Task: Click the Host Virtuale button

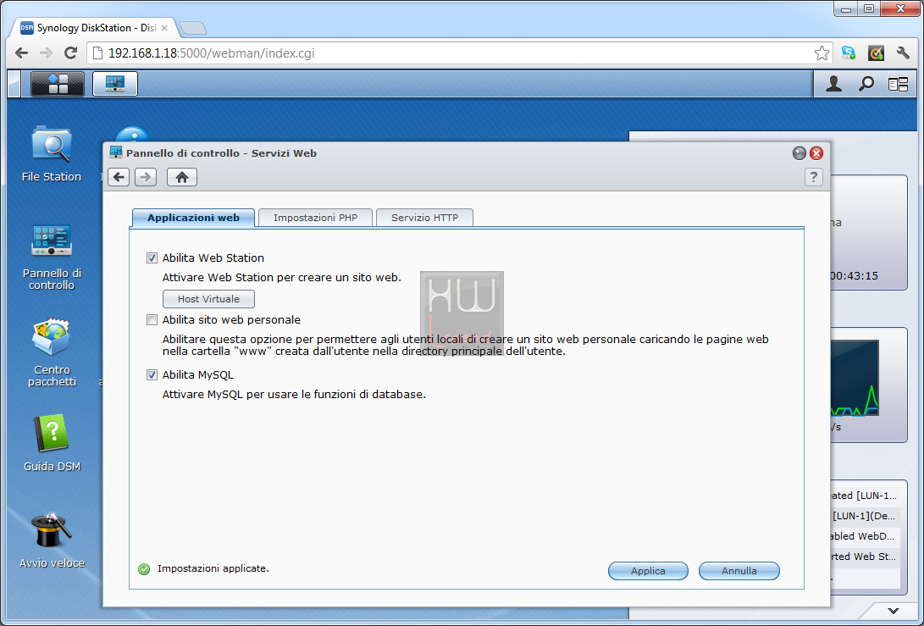Action: point(208,299)
